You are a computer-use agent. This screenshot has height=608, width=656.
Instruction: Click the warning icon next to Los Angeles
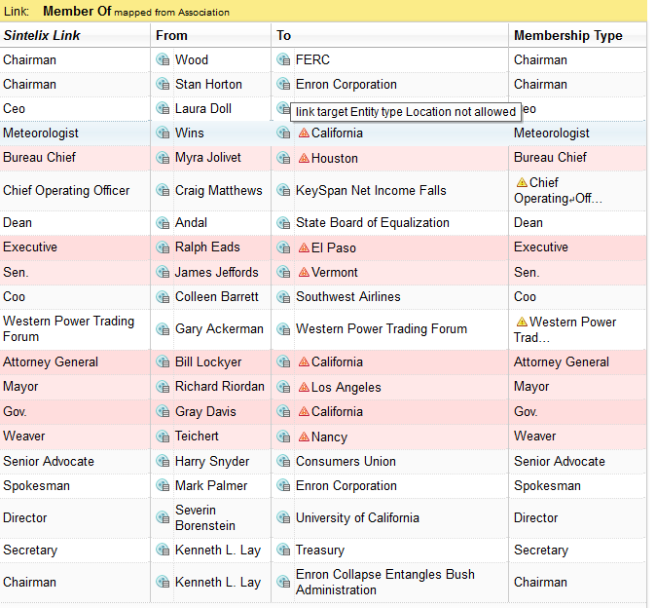(304, 388)
